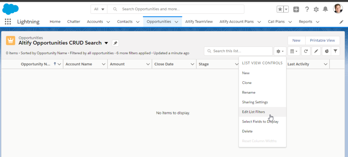Click the search magnifier in global search
Viewport: 348px width, 157px height.
click(x=115, y=9)
